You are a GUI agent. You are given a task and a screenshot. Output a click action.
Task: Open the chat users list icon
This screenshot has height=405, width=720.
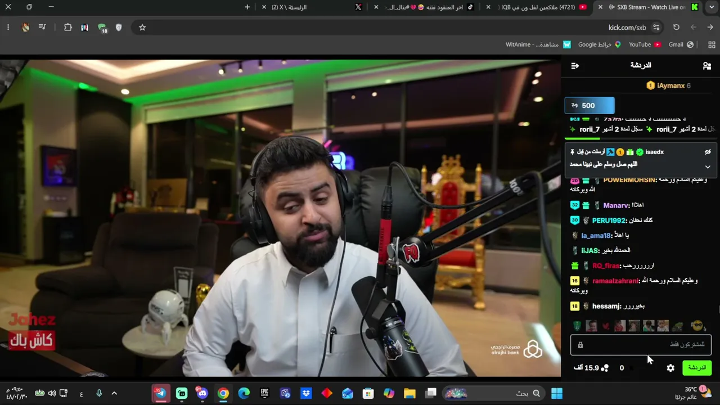click(707, 66)
